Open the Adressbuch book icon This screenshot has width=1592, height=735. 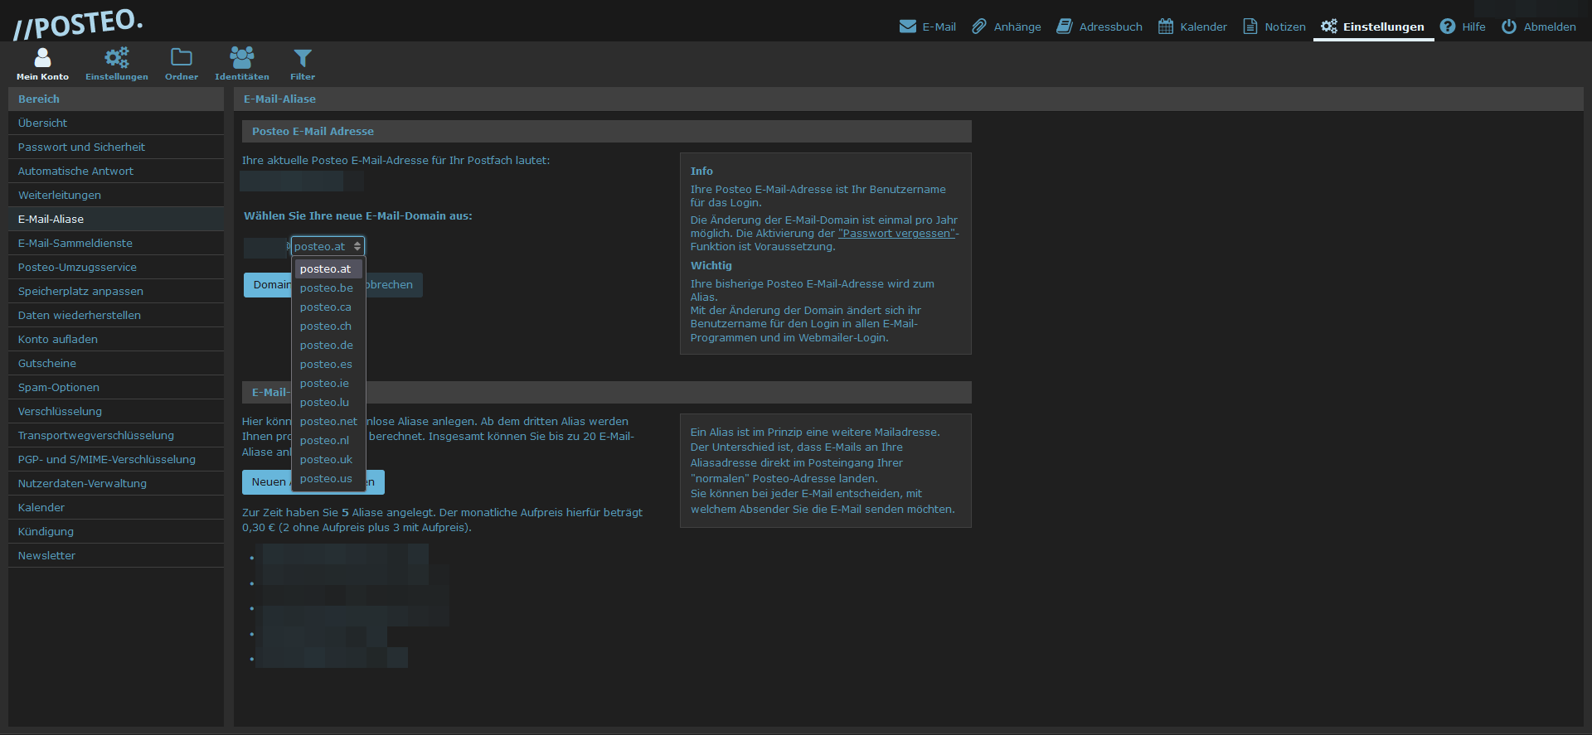click(1065, 27)
